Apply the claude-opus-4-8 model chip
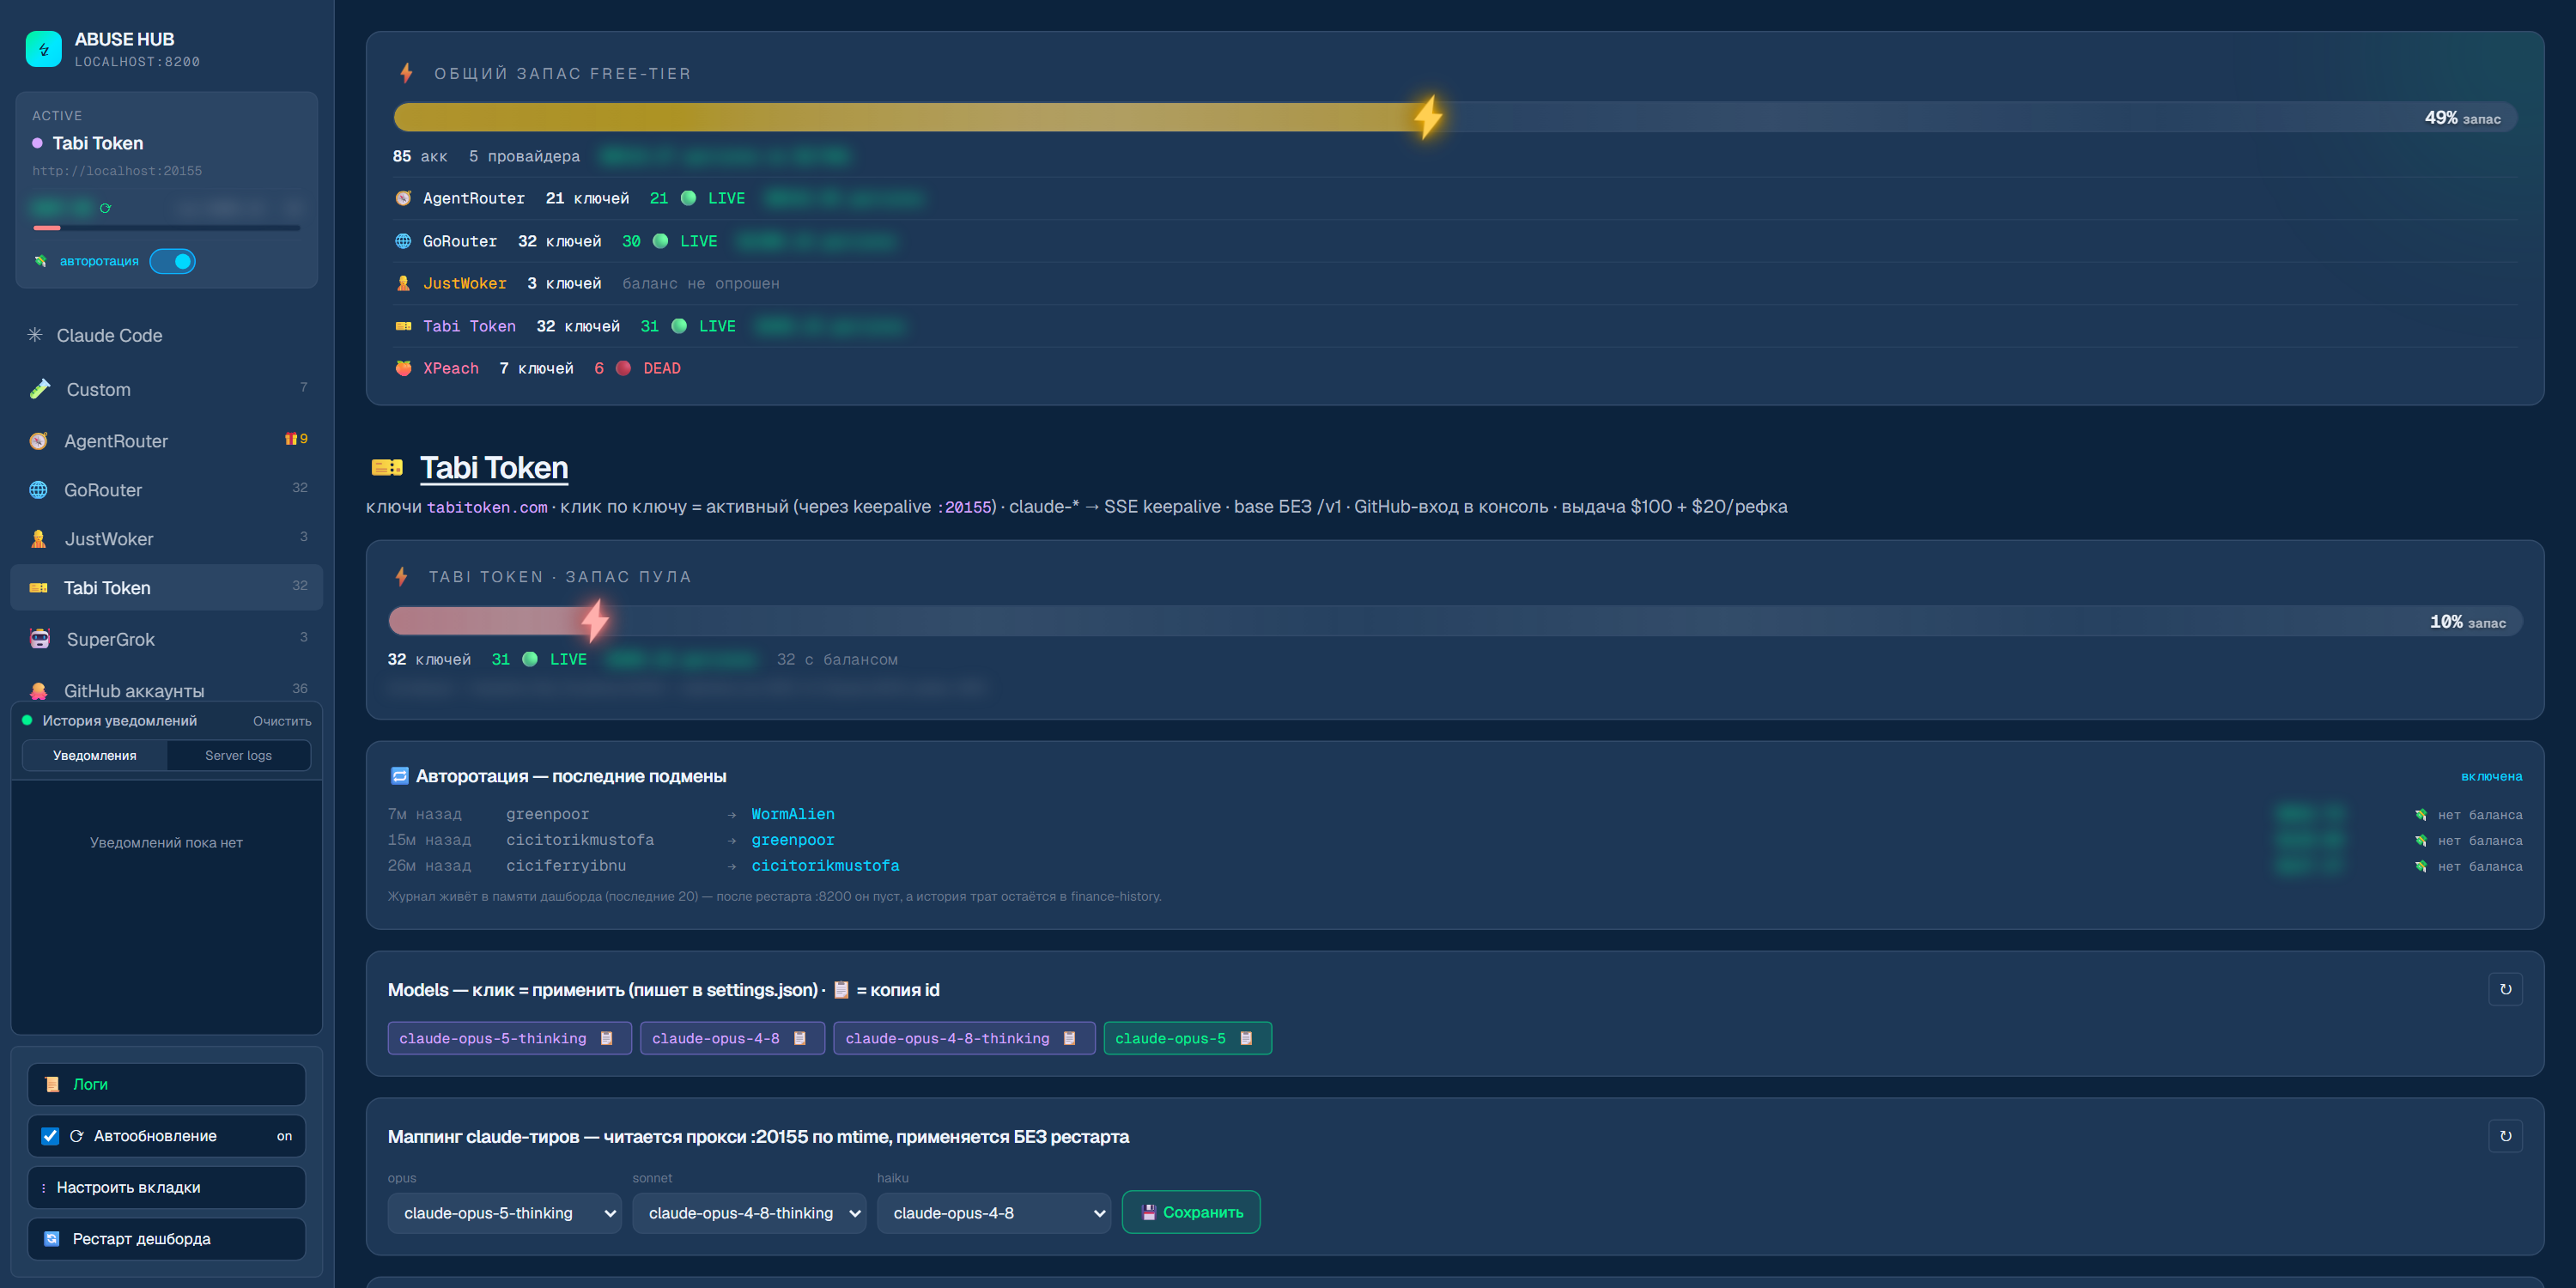This screenshot has height=1288, width=2576. click(x=715, y=1039)
